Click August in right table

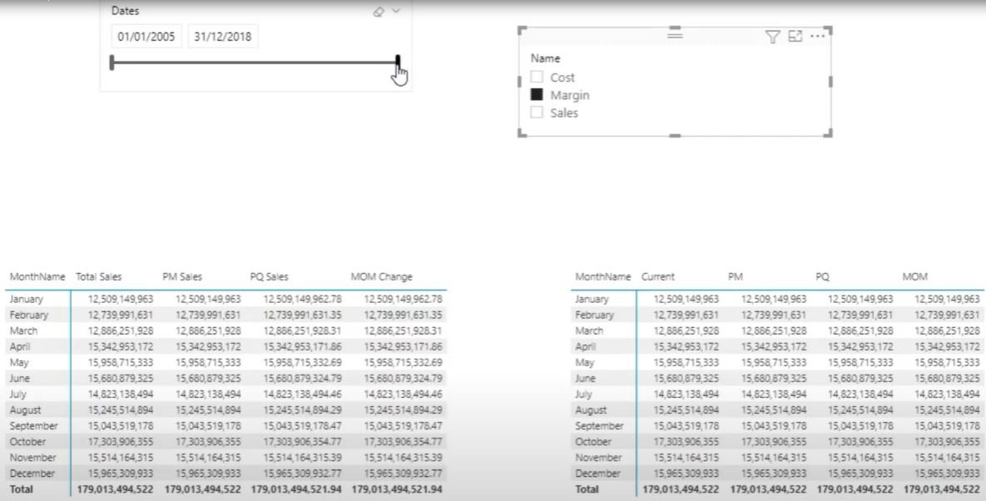(591, 409)
